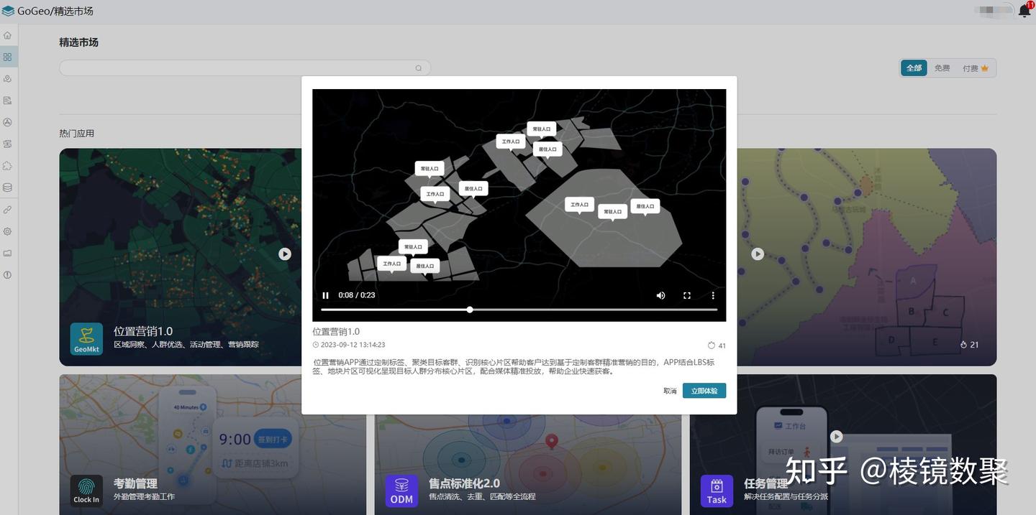Pause the playing video
The width and height of the screenshot is (1036, 515).
(325, 295)
